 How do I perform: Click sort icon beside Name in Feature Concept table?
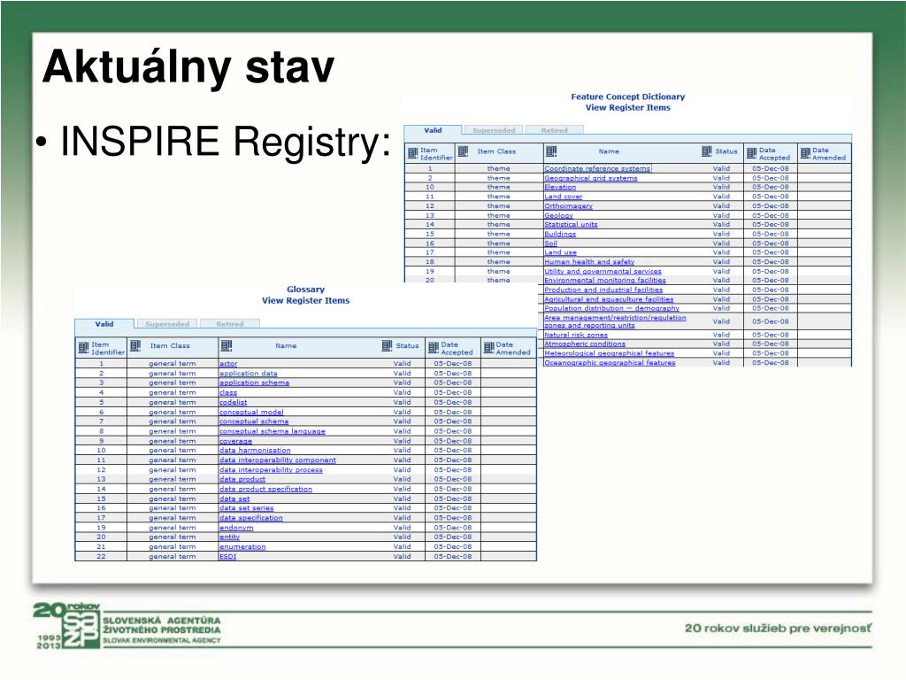(x=551, y=151)
